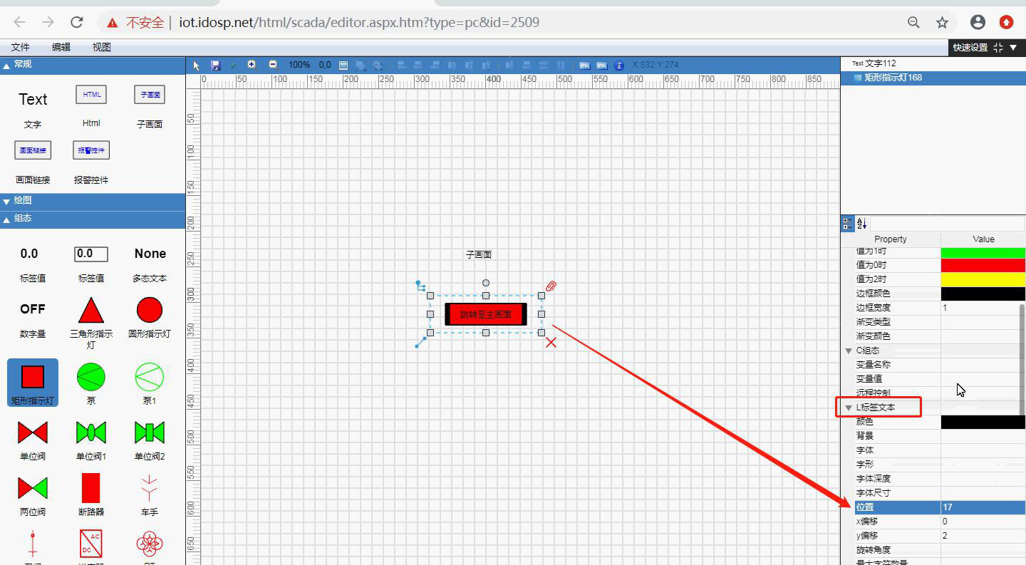Image resolution: width=1026 pixels, height=565 pixels.
Task: Select 文字112 in the element list
Action: click(880, 63)
